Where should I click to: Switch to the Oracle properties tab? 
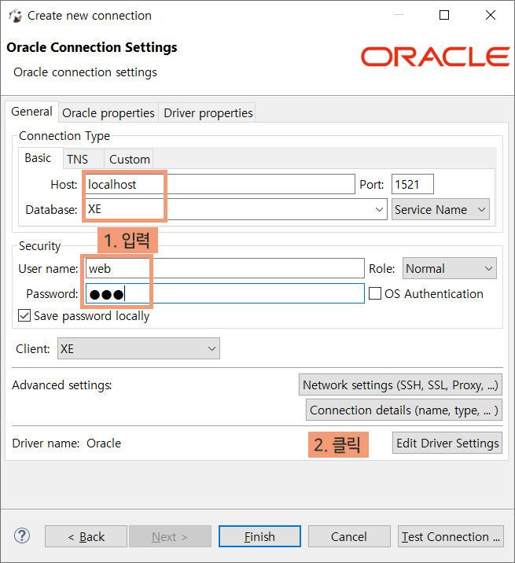click(x=108, y=113)
